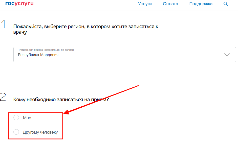Select the Другому человеку radio button

click(16, 132)
